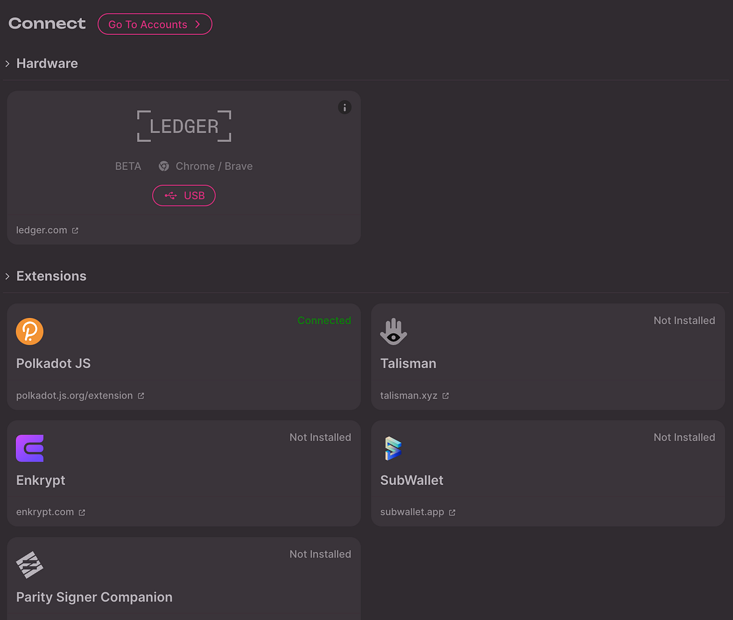Click Not Installed on the SubWallet card

coord(684,437)
